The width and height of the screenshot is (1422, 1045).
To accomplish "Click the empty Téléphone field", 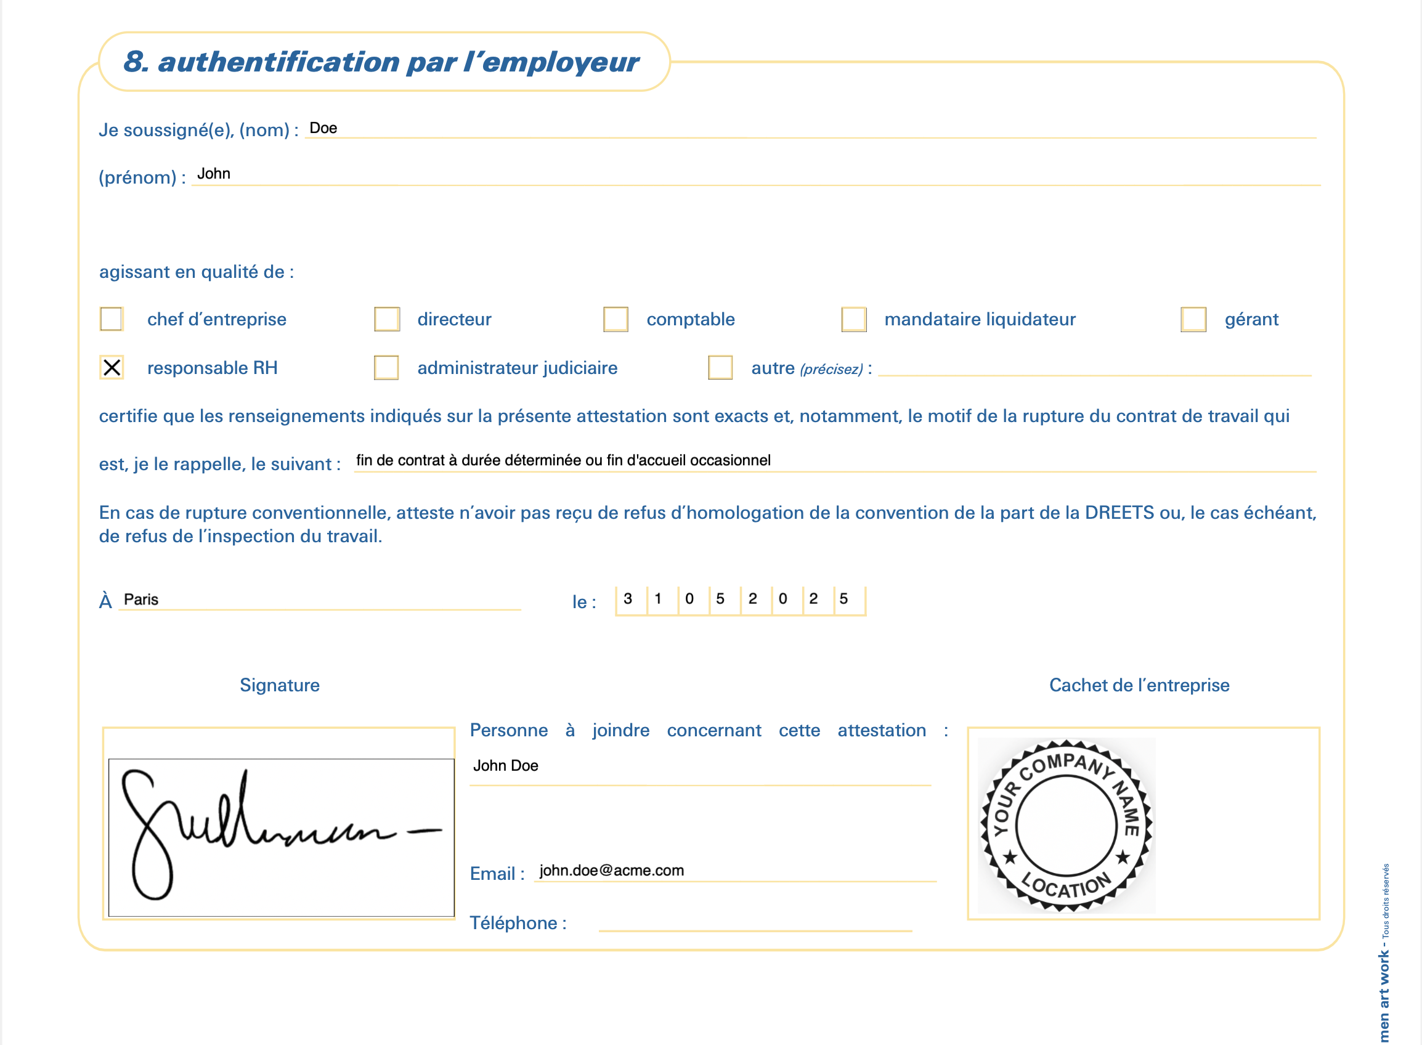I will [755, 921].
